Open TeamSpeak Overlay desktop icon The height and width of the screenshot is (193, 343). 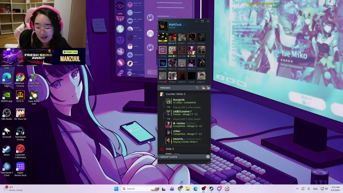point(20,133)
